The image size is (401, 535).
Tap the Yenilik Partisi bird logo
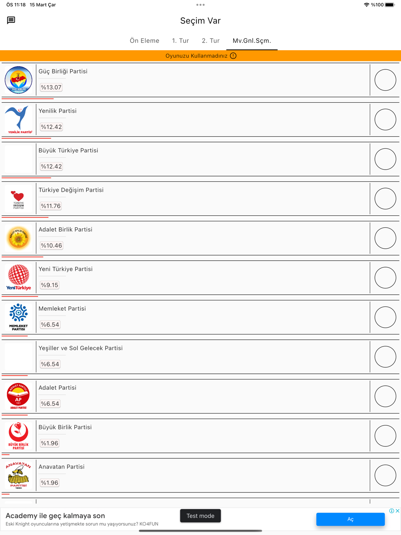[18, 120]
